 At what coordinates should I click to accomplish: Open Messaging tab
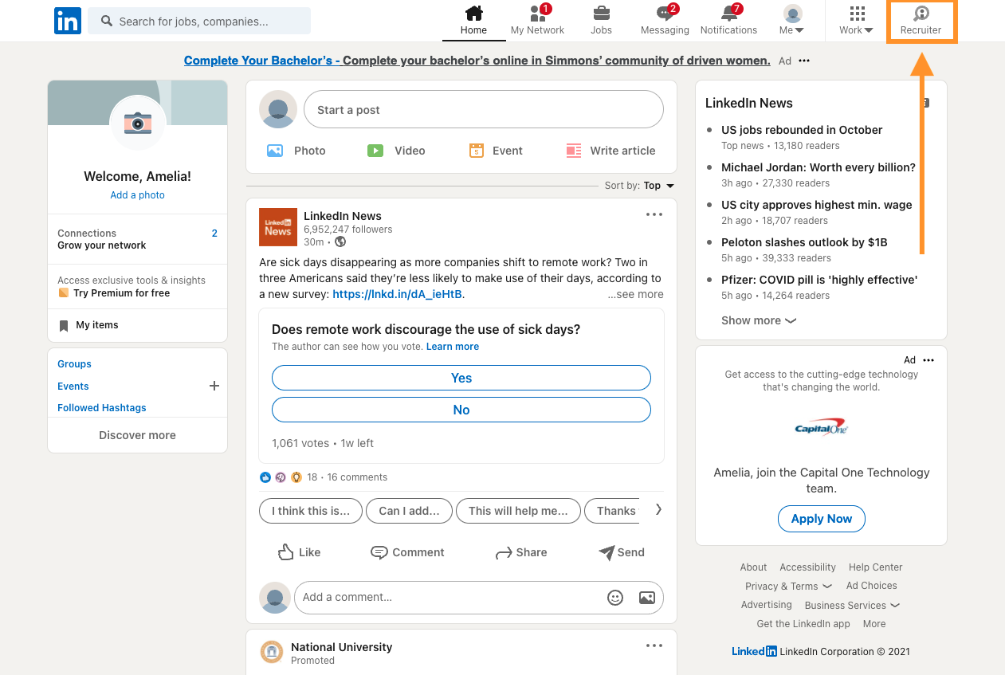coord(665,21)
